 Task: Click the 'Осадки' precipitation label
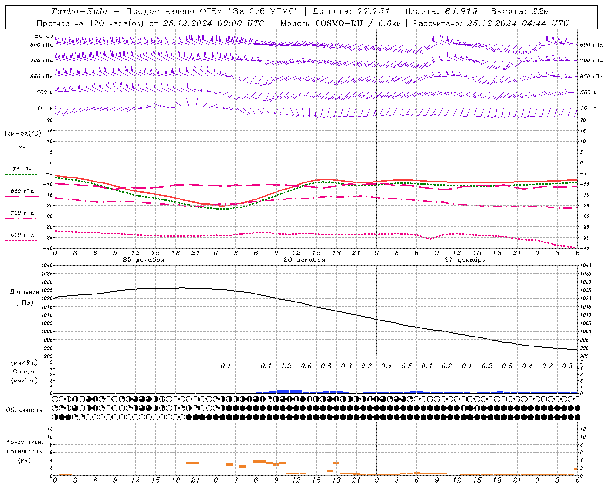coord(25,372)
